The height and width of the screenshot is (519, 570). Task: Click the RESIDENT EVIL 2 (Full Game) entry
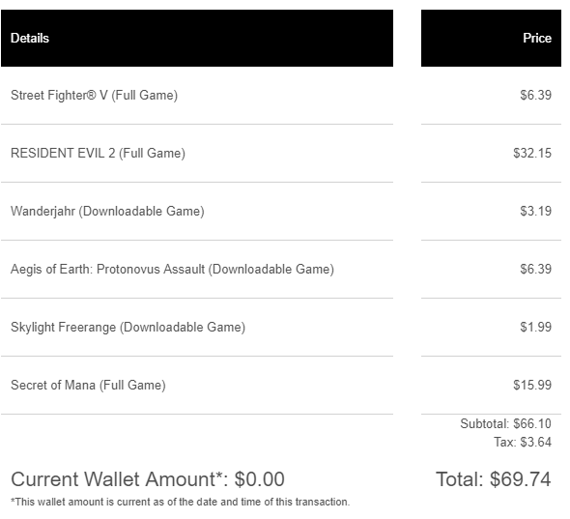[98, 153]
